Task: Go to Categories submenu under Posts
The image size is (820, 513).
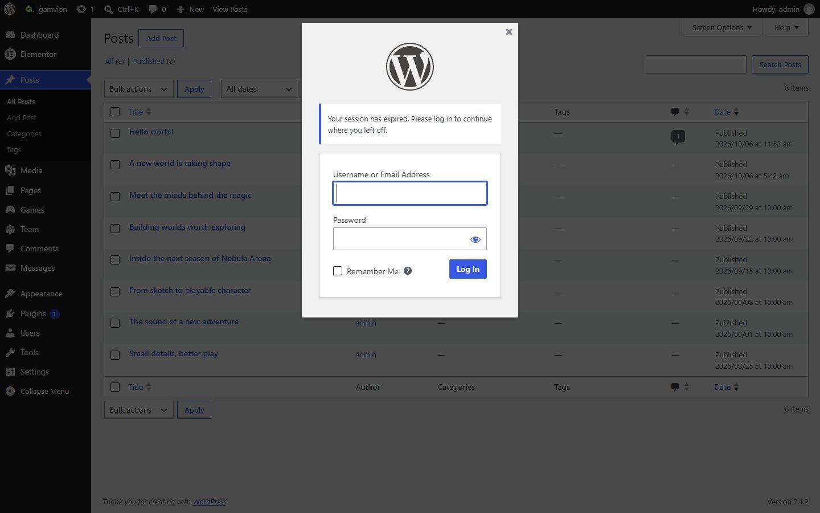Action: 24,133
